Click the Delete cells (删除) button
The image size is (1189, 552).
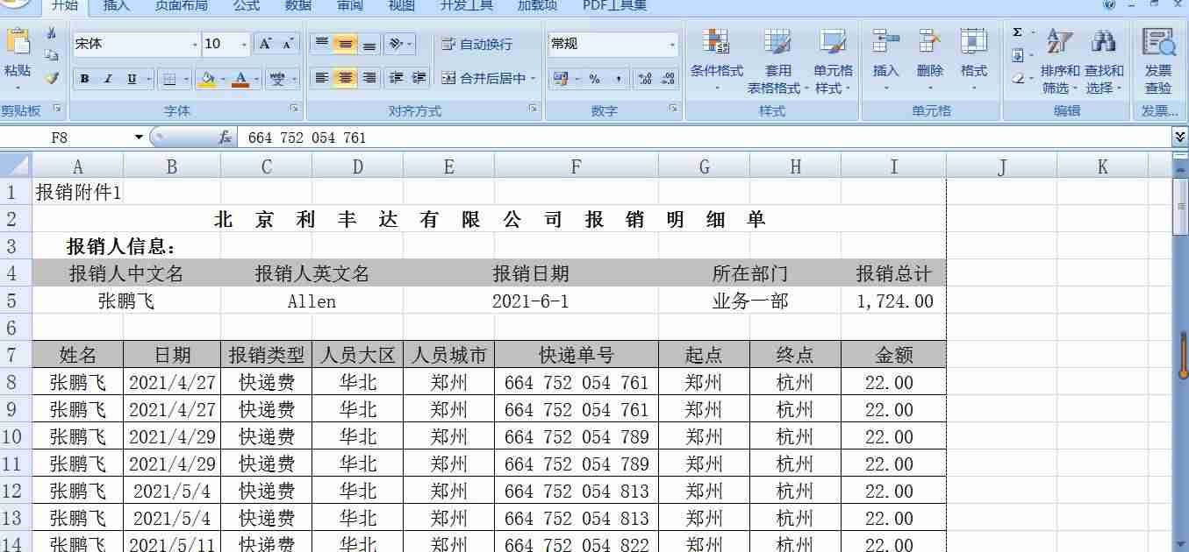(930, 60)
